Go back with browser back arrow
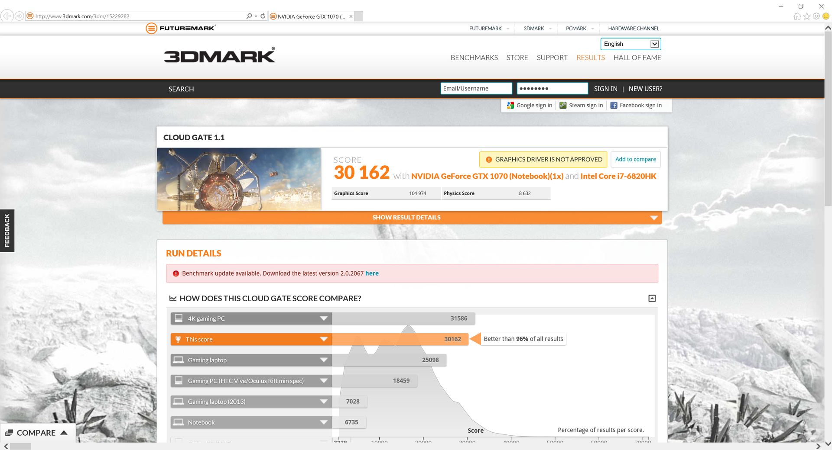832x450 pixels. (7, 16)
